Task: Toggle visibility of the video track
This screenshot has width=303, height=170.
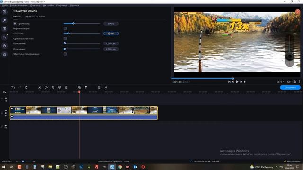Action: coord(6,111)
